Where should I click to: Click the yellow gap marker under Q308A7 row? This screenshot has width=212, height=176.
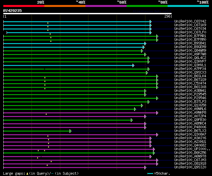click(48, 136)
